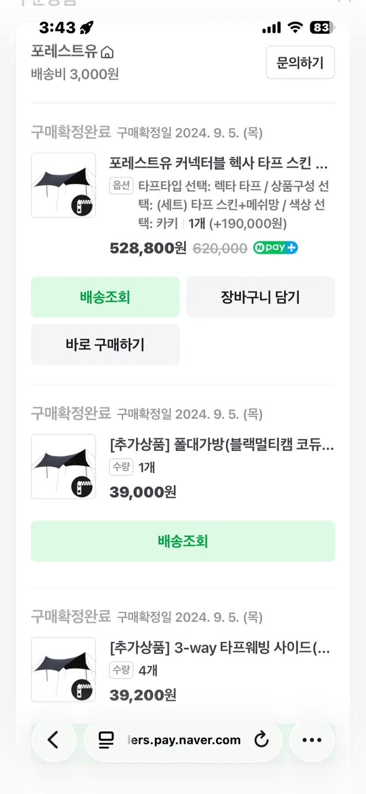Click the tarp product thumbnail image
Screen dimensions: 366x794
coord(63,185)
